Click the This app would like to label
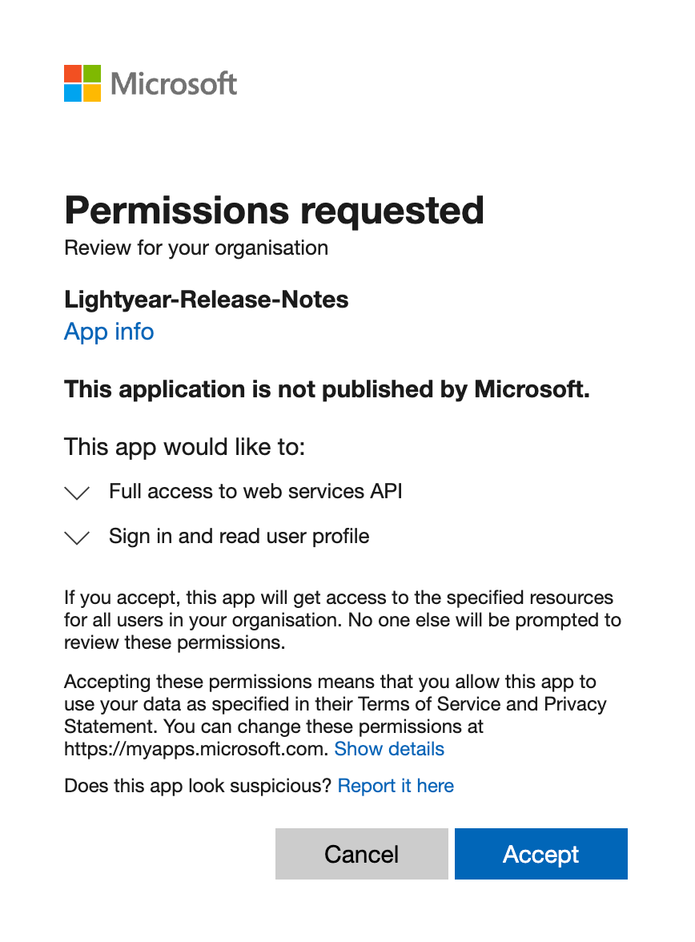This screenshot has height=942, width=695. click(x=184, y=447)
